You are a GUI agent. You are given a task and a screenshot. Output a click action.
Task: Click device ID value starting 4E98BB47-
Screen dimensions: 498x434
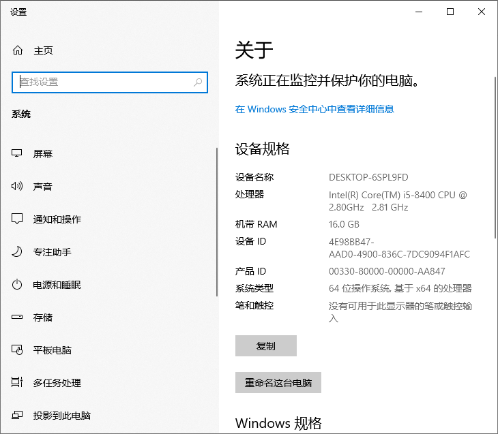(399, 248)
